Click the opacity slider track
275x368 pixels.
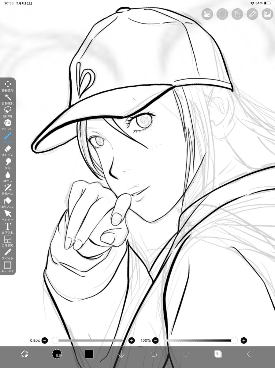(x=200, y=340)
